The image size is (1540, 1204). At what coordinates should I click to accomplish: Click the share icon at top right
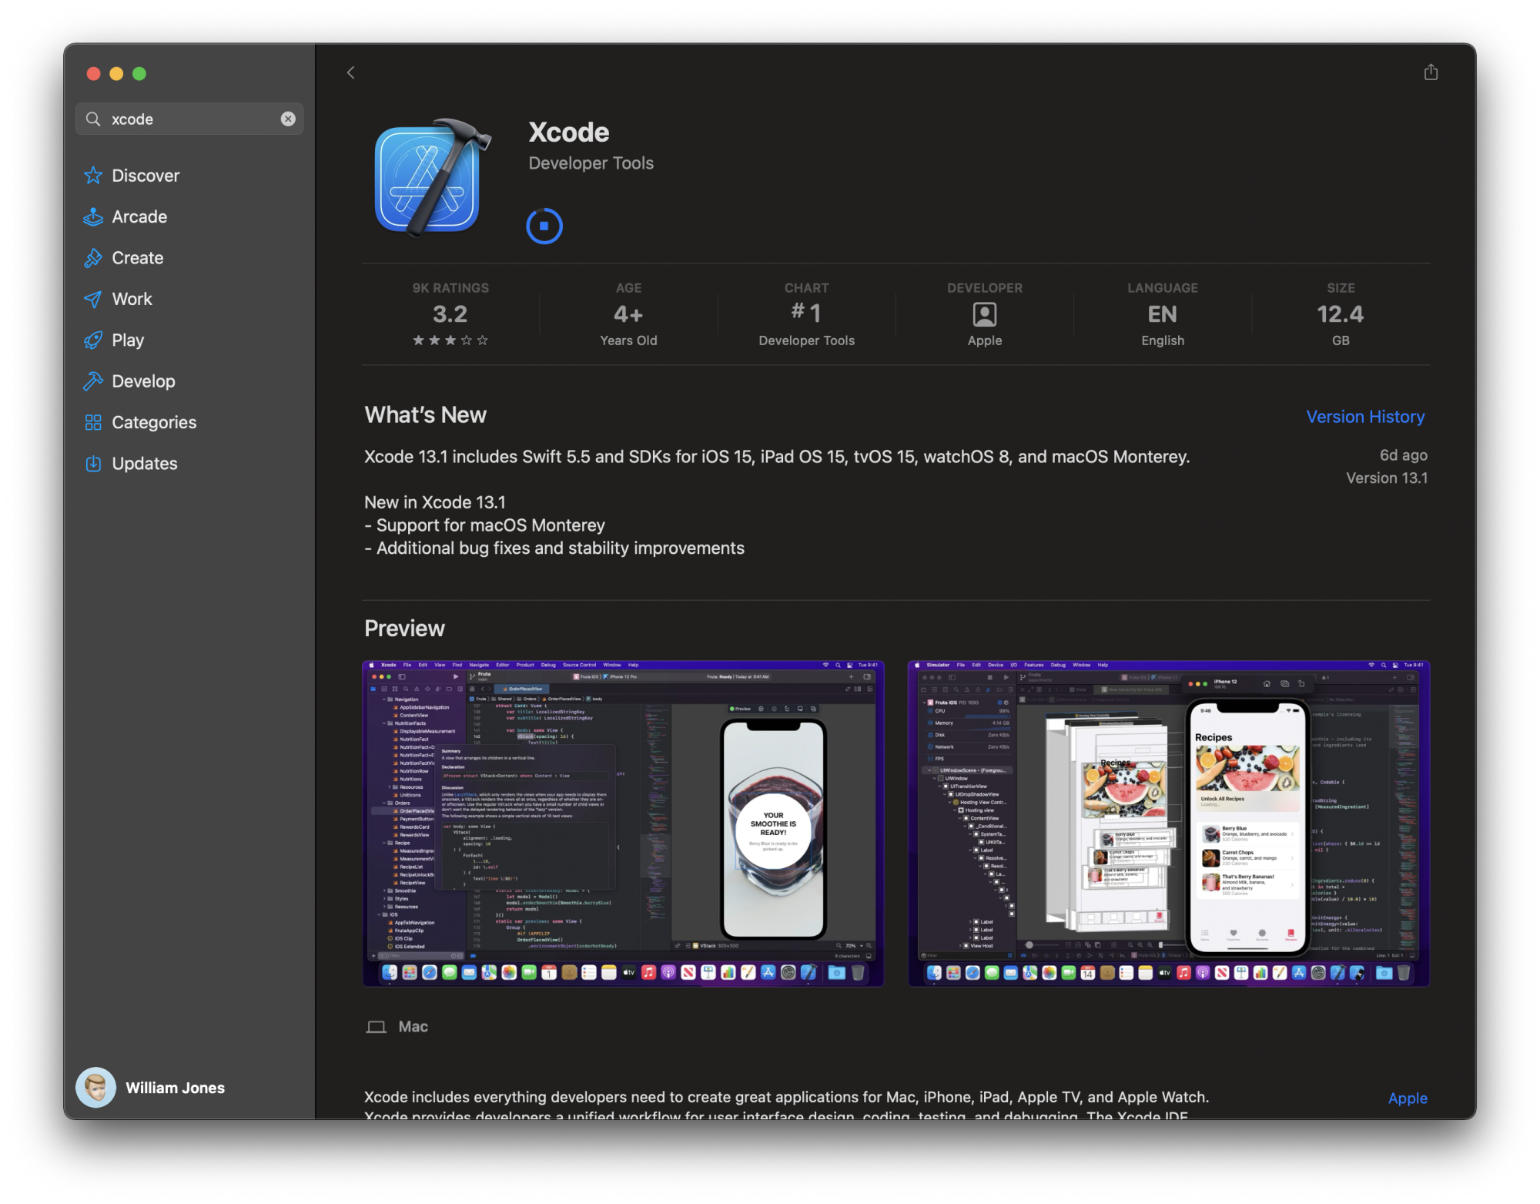pos(1431,72)
